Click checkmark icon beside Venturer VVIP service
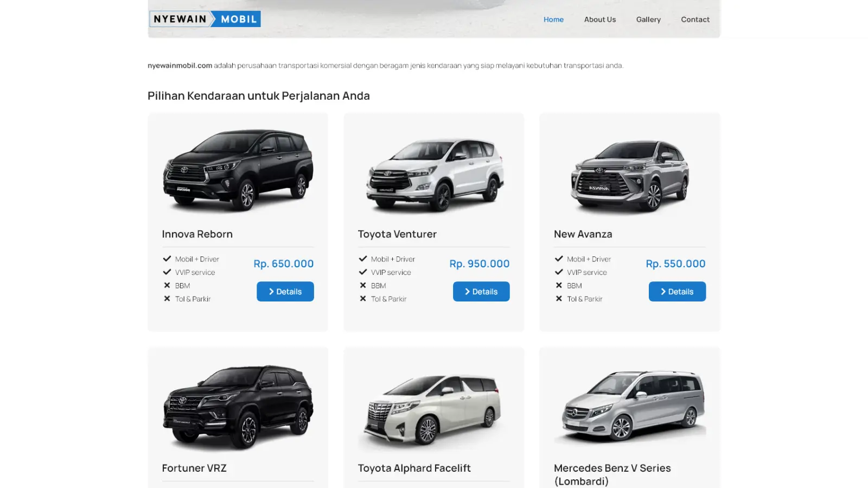The image size is (868, 488). pos(363,272)
